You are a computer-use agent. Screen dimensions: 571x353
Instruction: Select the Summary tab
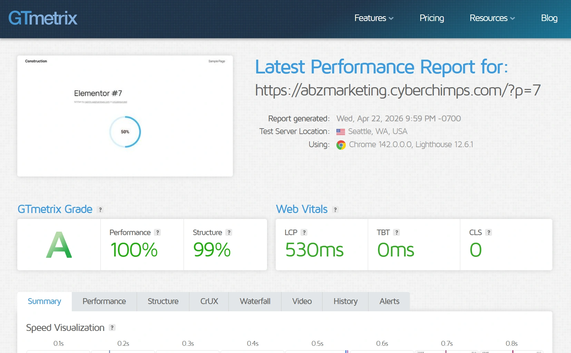tap(45, 302)
